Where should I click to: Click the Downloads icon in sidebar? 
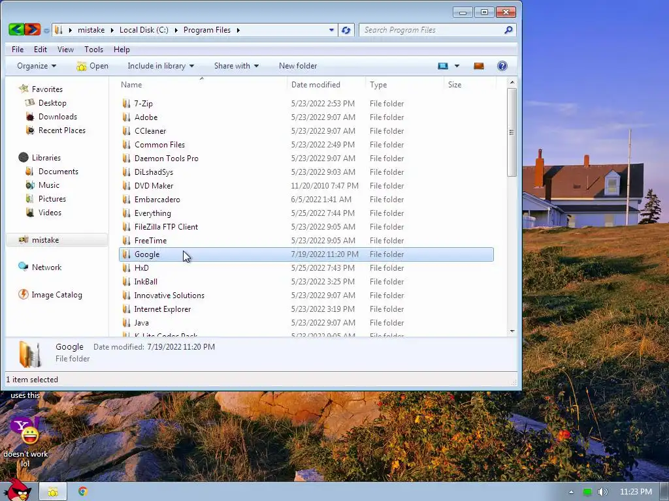point(30,117)
